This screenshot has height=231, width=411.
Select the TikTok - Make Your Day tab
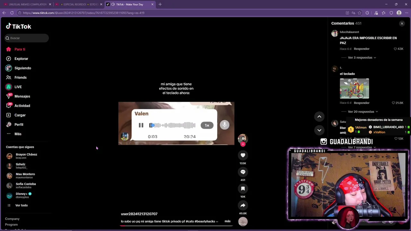coord(130,4)
